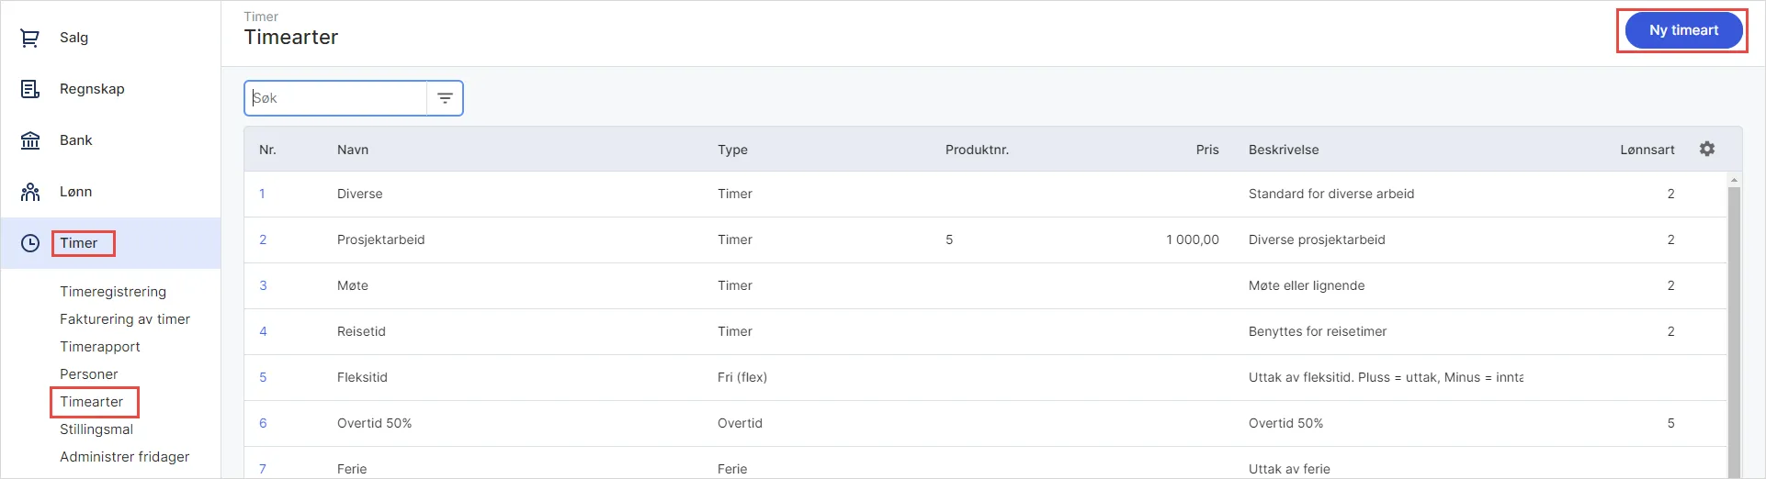Click the Timer clock icon
The image size is (1766, 479).
click(x=30, y=243)
